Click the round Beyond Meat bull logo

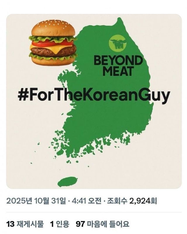(x=117, y=43)
